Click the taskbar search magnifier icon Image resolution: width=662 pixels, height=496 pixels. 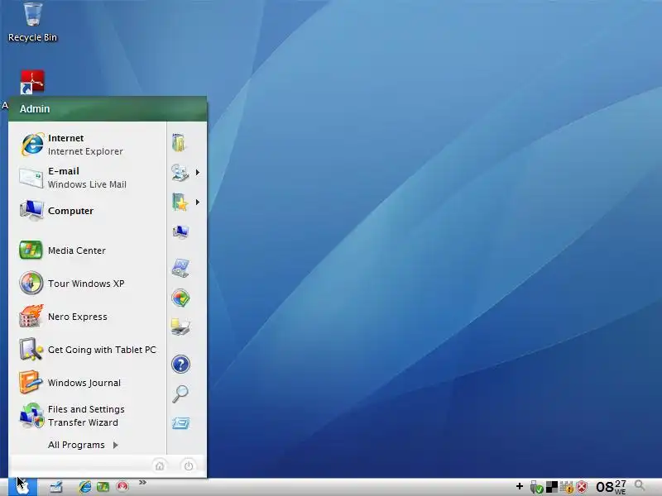coord(640,485)
